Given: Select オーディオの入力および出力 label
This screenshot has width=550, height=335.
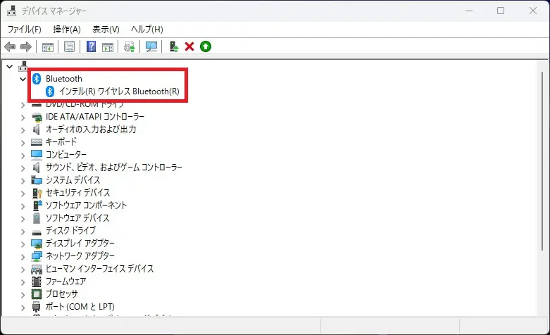Looking at the screenshot, I should [x=91, y=129].
